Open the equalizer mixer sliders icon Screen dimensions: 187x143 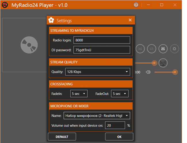pyautogui.click(x=163, y=49)
